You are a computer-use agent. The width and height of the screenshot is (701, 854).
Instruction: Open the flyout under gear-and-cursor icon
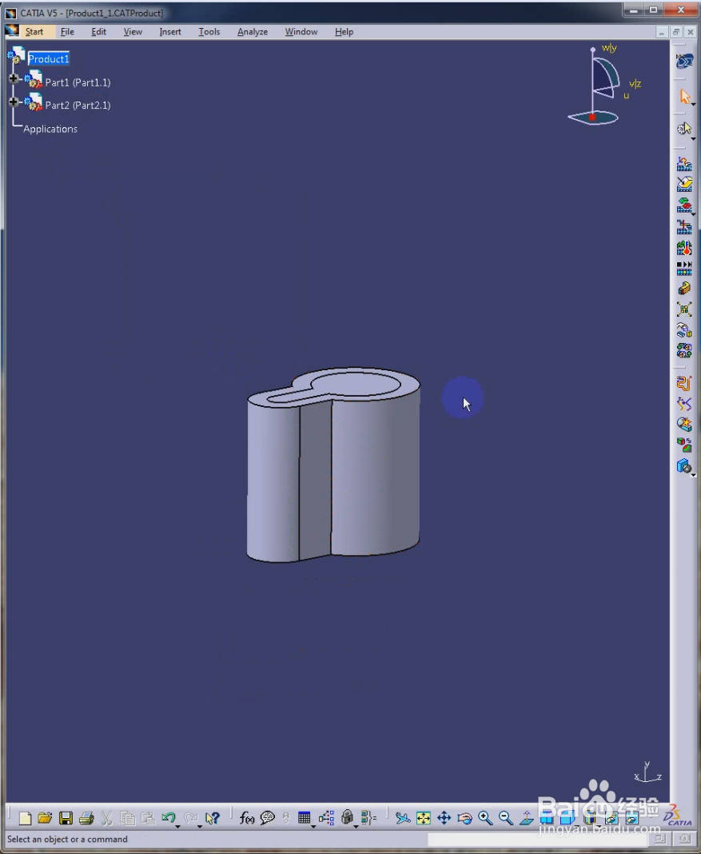693,139
